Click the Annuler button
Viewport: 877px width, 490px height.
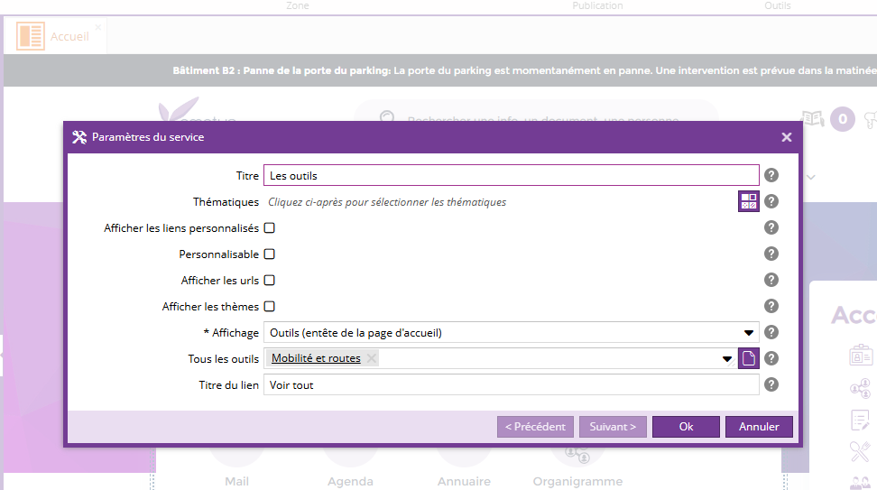click(758, 427)
